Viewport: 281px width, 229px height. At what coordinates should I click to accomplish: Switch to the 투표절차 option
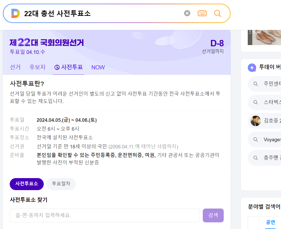pos(61,184)
